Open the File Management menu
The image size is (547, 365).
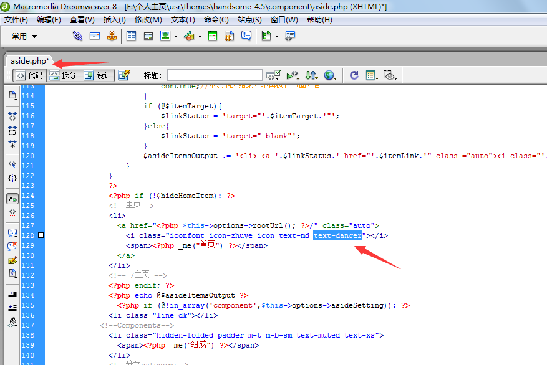coord(311,75)
